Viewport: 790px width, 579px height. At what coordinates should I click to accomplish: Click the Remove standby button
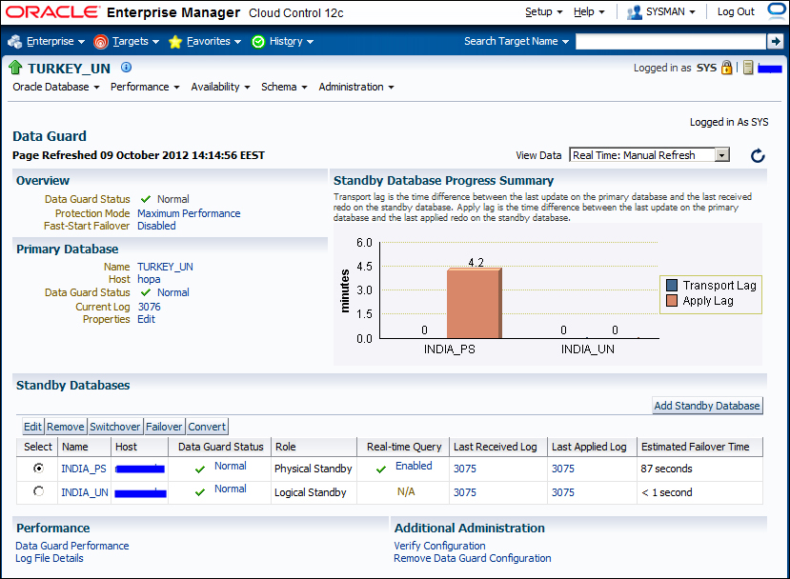tap(66, 427)
